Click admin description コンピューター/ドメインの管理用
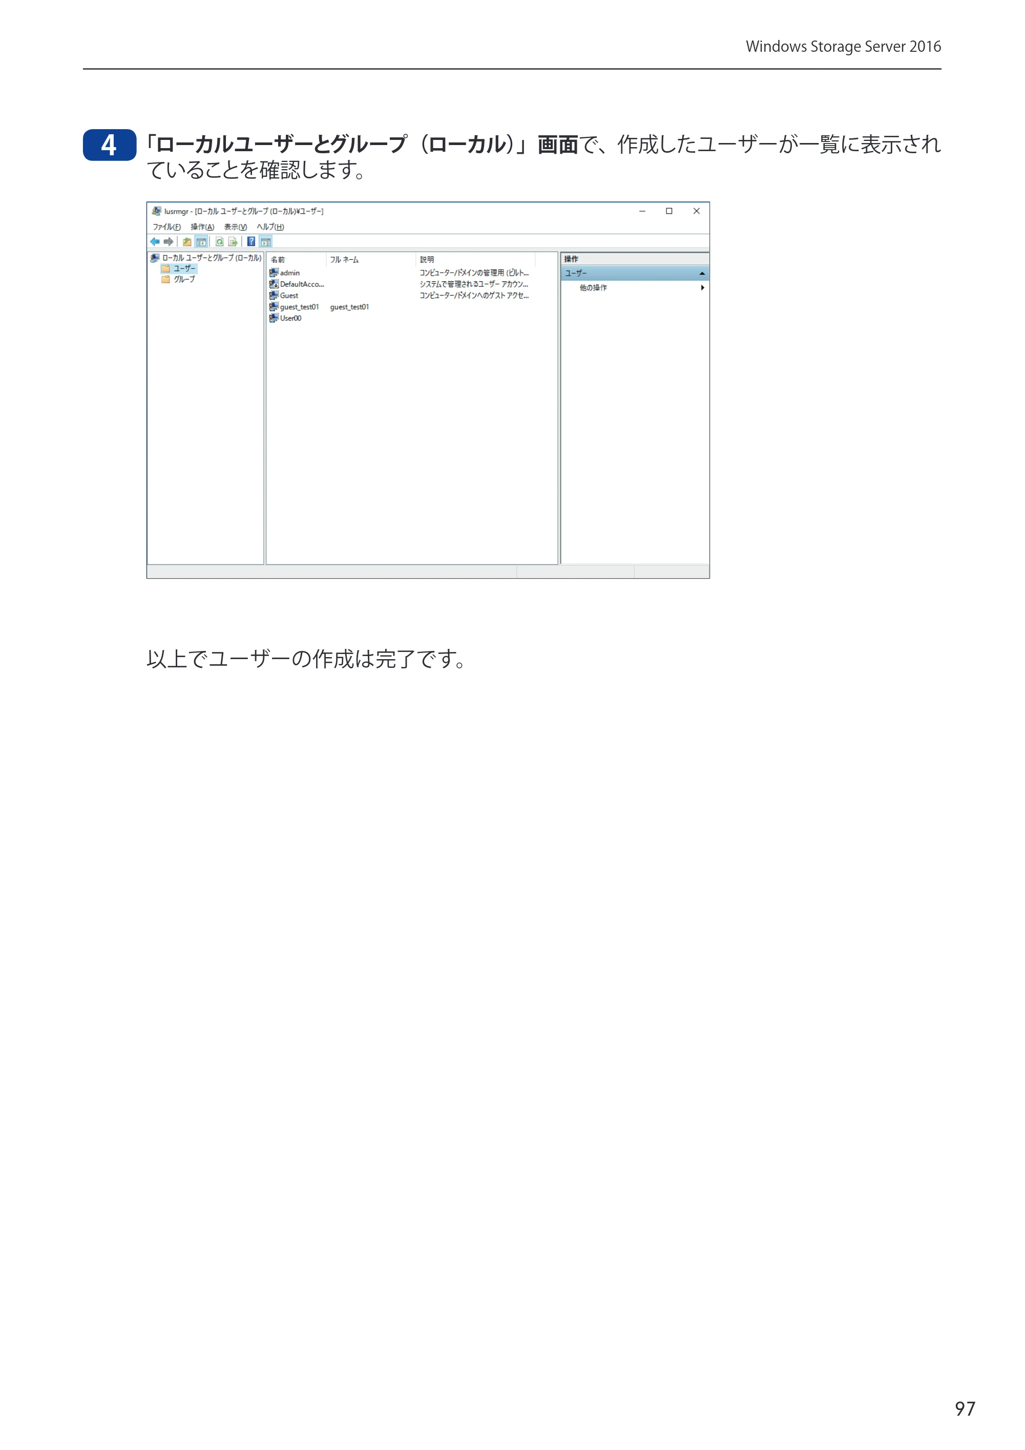 pyautogui.click(x=475, y=273)
